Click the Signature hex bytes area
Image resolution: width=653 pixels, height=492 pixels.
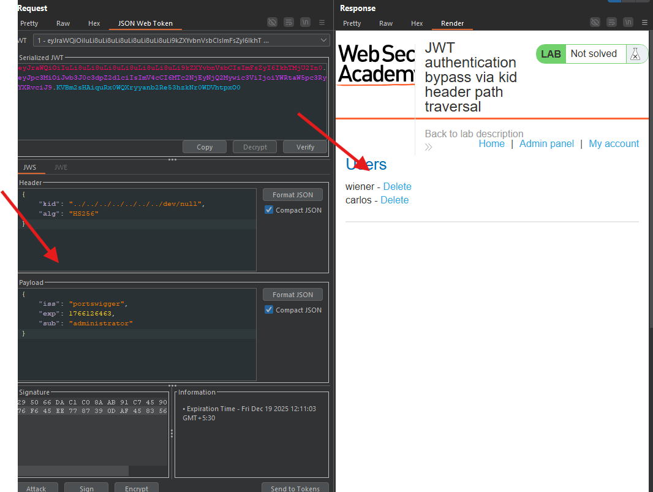(92, 407)
